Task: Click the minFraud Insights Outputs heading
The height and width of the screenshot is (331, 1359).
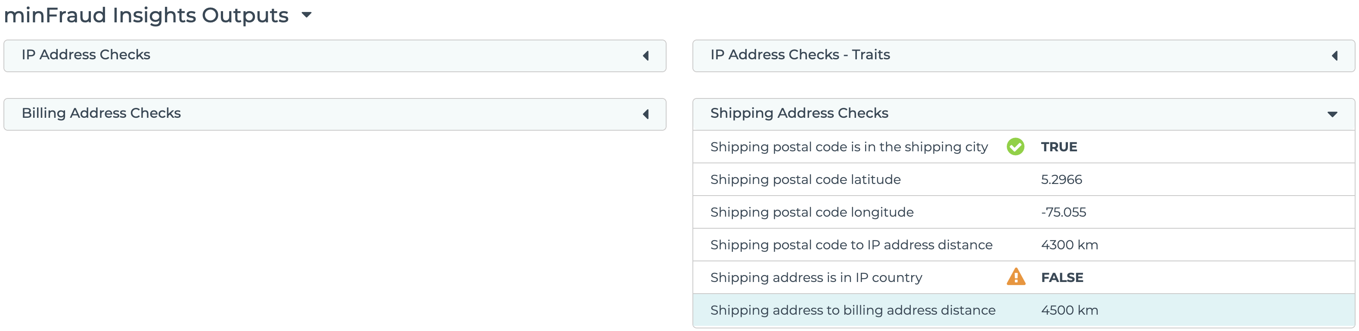Action: click(146, 15)
